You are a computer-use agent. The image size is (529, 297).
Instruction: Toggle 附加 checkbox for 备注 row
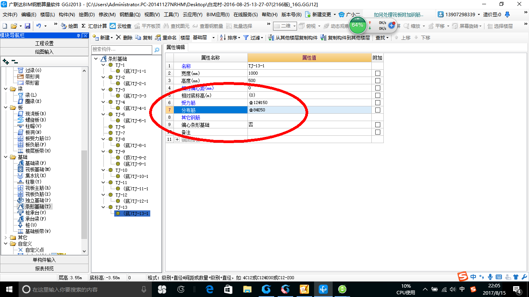tap(378, 132)
